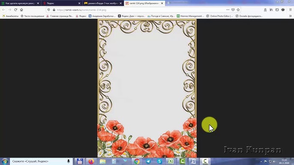Open the Firefox hamburger menu
The width and height of the screenshot is (294, 165).
(x=290, y=10)
